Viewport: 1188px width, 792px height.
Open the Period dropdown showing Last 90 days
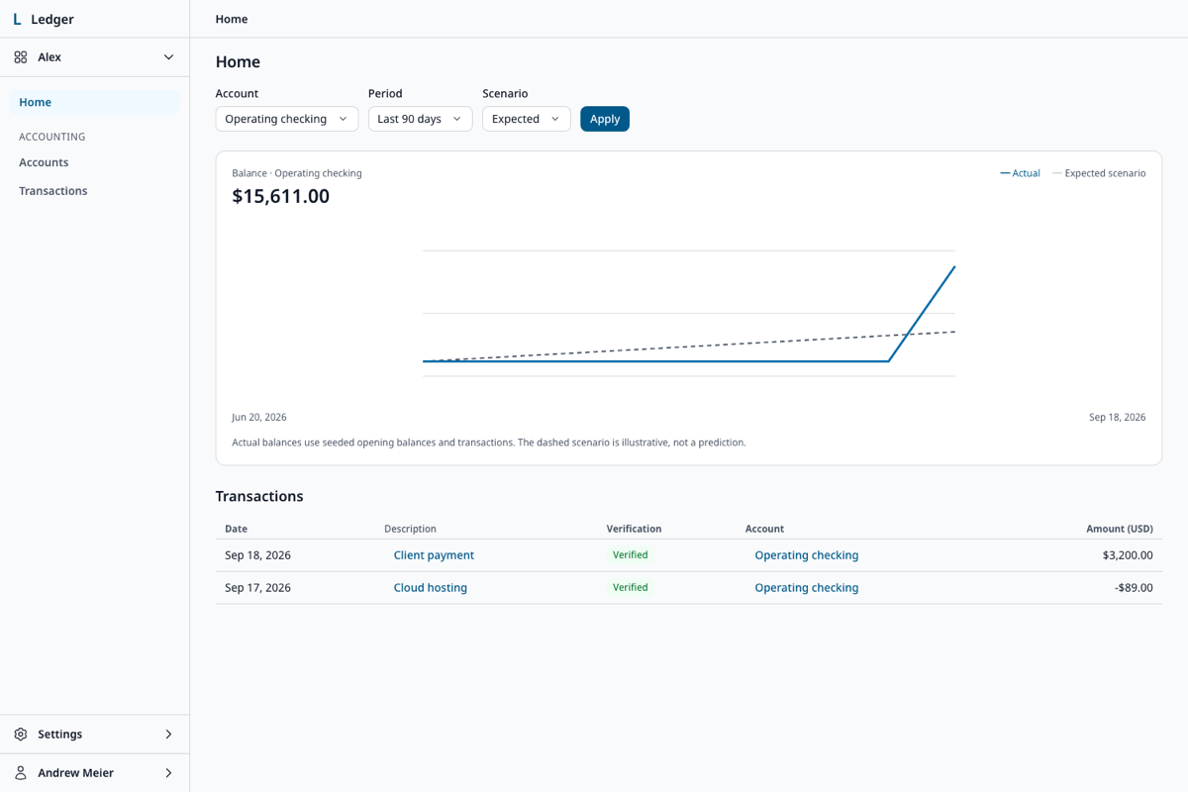(x=420, y=119)
